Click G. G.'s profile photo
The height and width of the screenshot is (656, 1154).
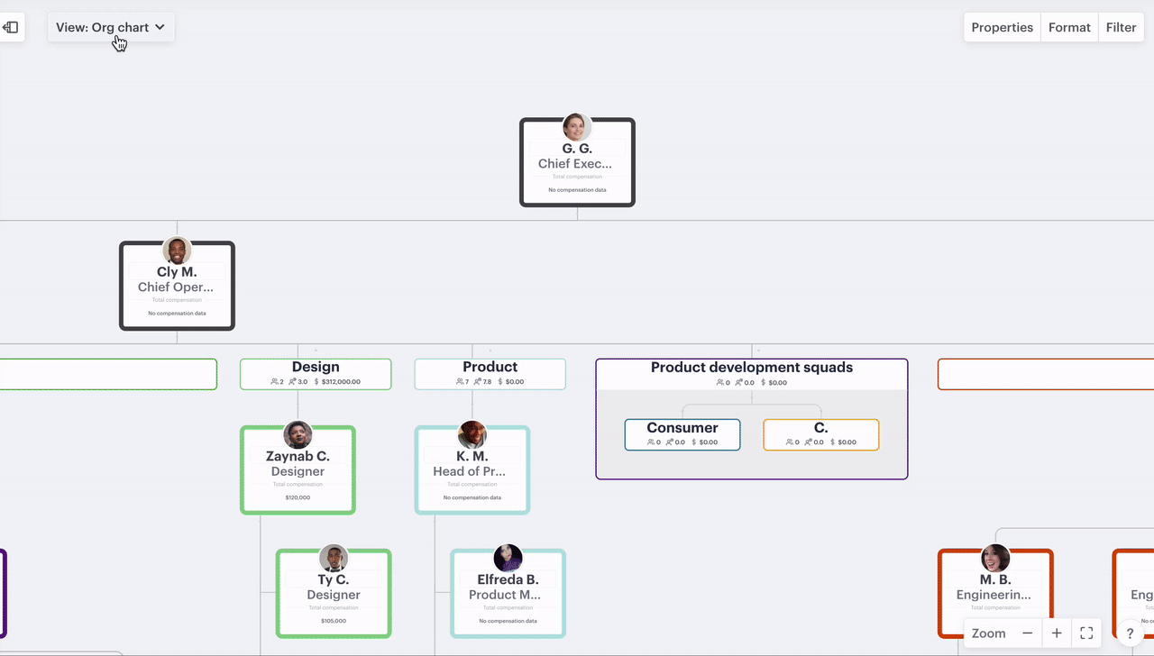pyautogui.click(x=577, y=127)
